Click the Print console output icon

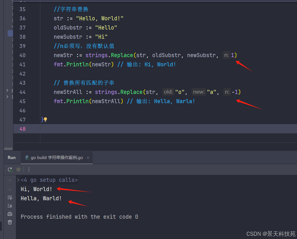pyautogui.click(x=10, y=214)
